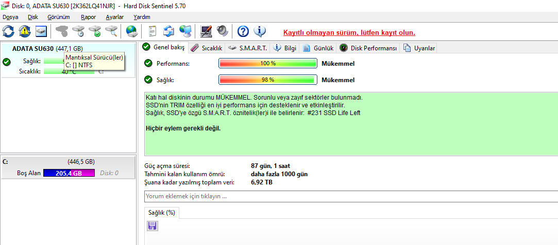
Task: Click the Sağlık 98 % health bar
Action: click(x=267, y=80)
